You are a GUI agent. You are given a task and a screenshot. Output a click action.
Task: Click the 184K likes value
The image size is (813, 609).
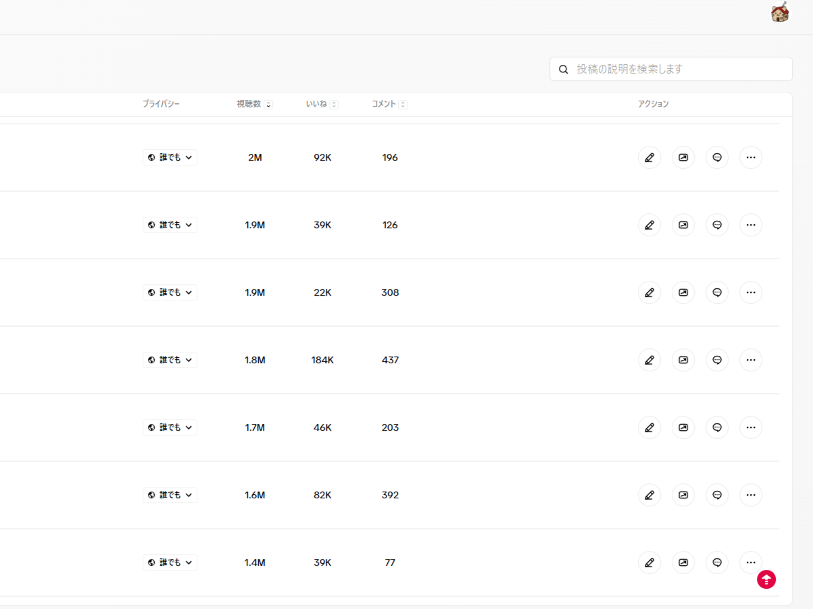point(322,360)
